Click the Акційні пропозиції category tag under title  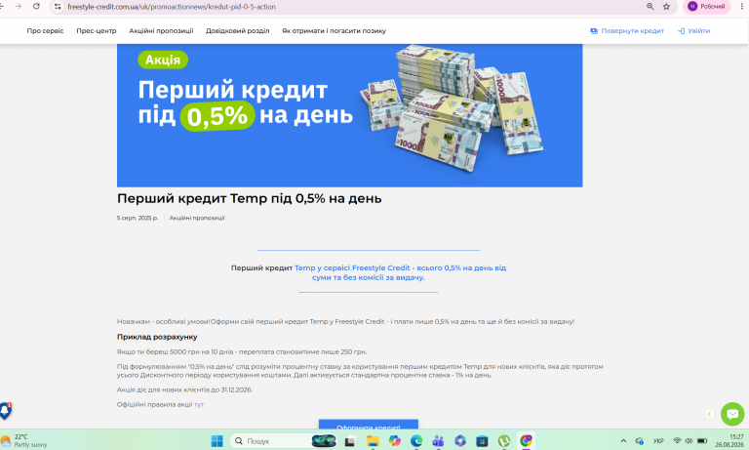pyautogui.click(x=197, y=218)
